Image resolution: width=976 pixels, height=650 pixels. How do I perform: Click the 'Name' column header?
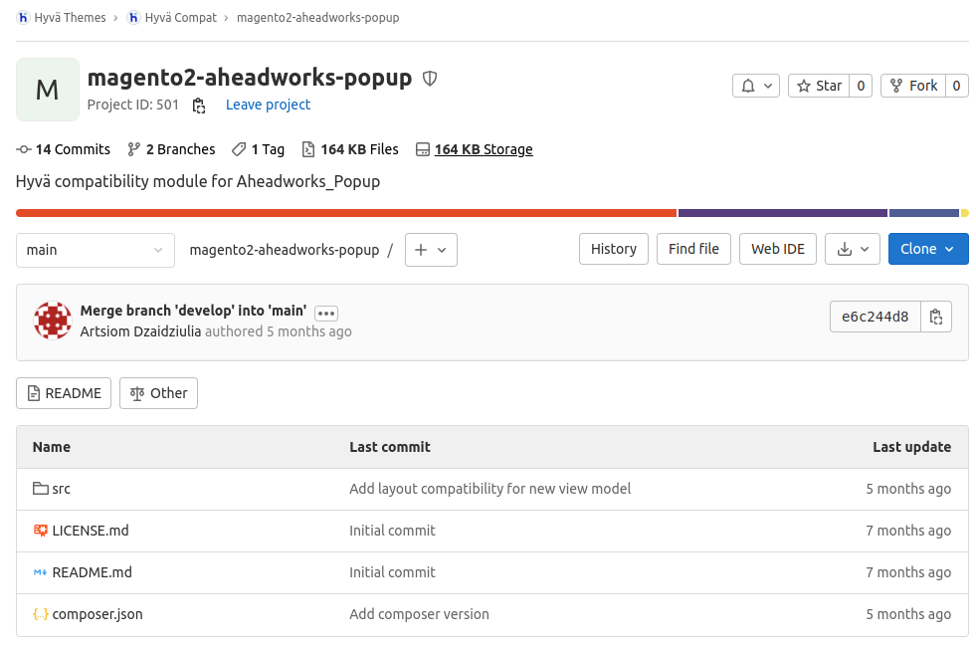pyautogui.click(x=52, y=447)
